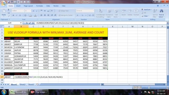Viewport: 169px width, 95px height.
Task: Click the Format cells button
Action: [x=136, y=13]
